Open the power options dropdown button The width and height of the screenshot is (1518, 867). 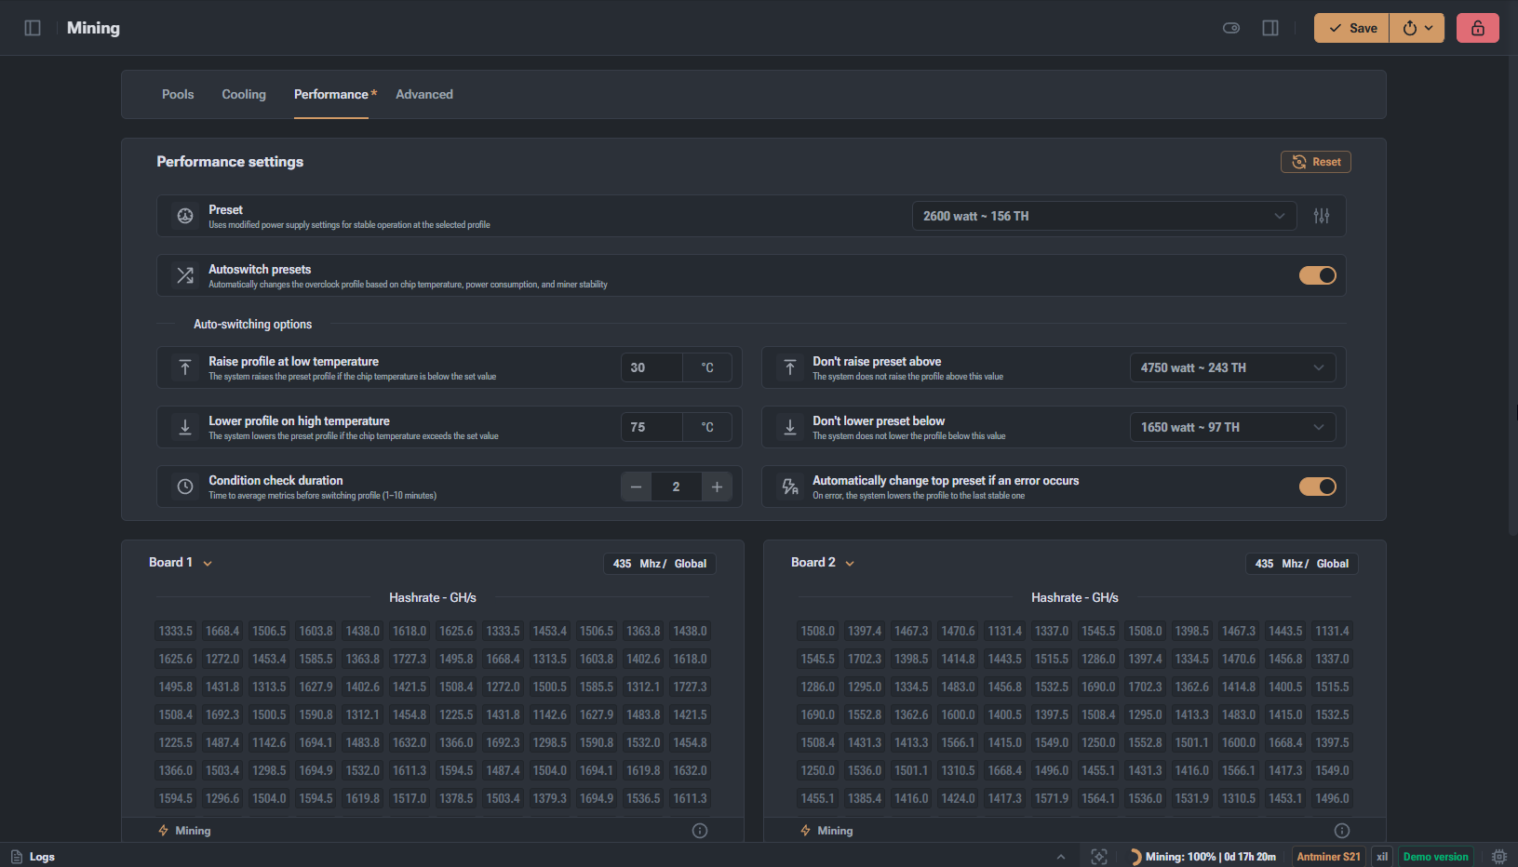[x=1417, y=28]
